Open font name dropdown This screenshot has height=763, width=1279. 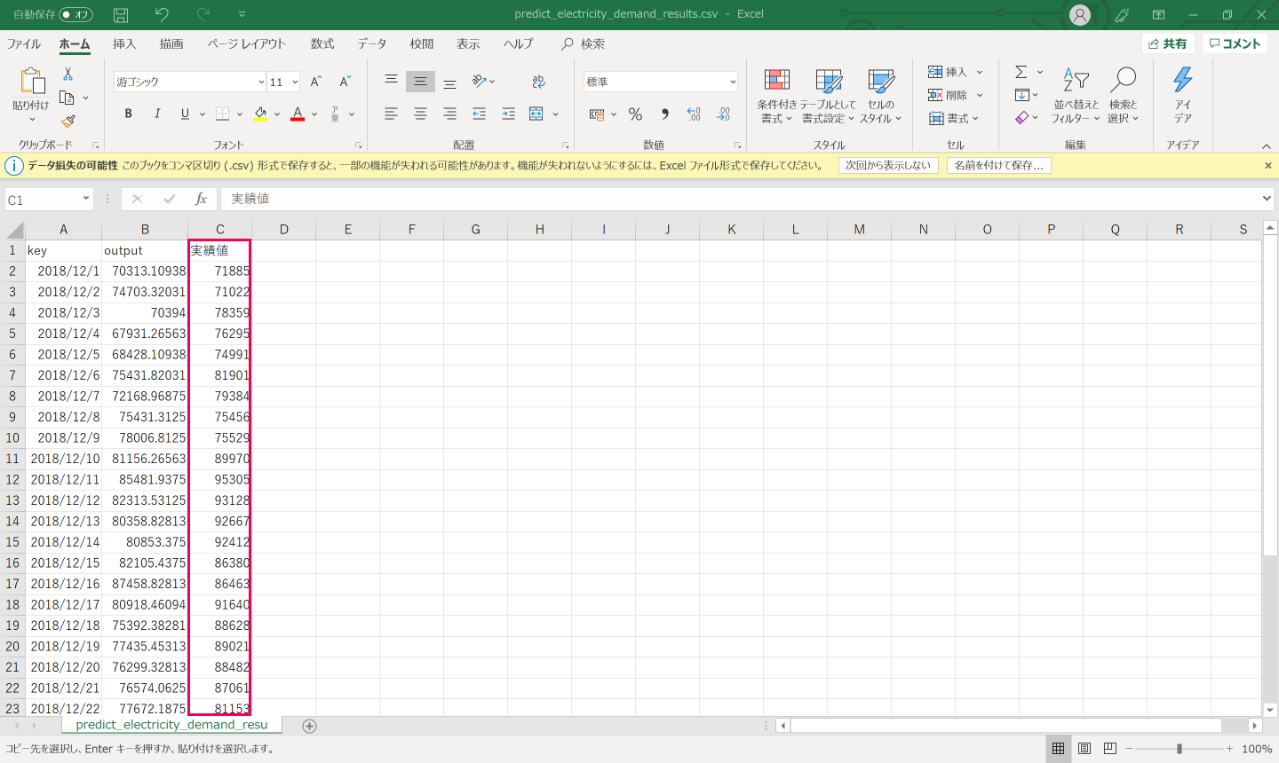click(x=261, y=82)
